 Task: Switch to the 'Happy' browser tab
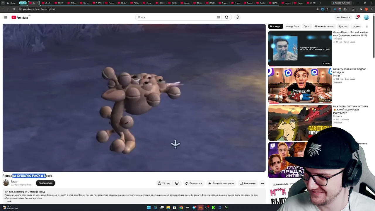point(299,3)
